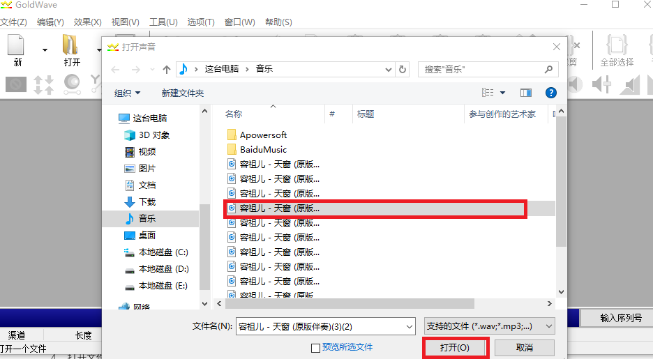Image resolution: width=653 pixels, height=359 pixels.
Task: Open dialog help question mark icon
Action: pos(551,93)
